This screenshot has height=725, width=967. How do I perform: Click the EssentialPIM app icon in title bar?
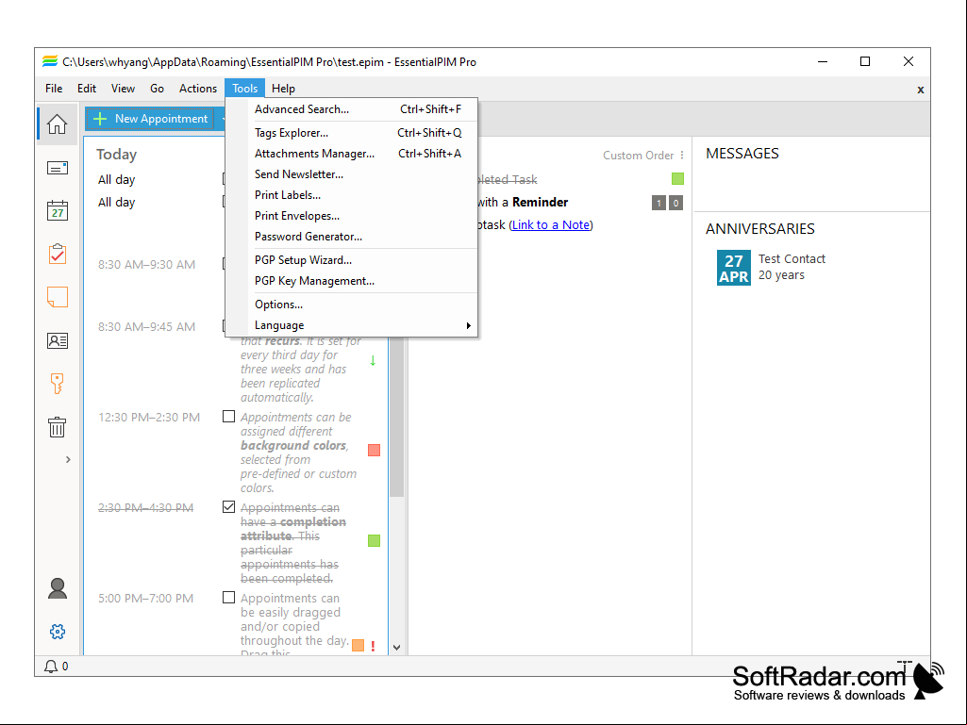49,61
